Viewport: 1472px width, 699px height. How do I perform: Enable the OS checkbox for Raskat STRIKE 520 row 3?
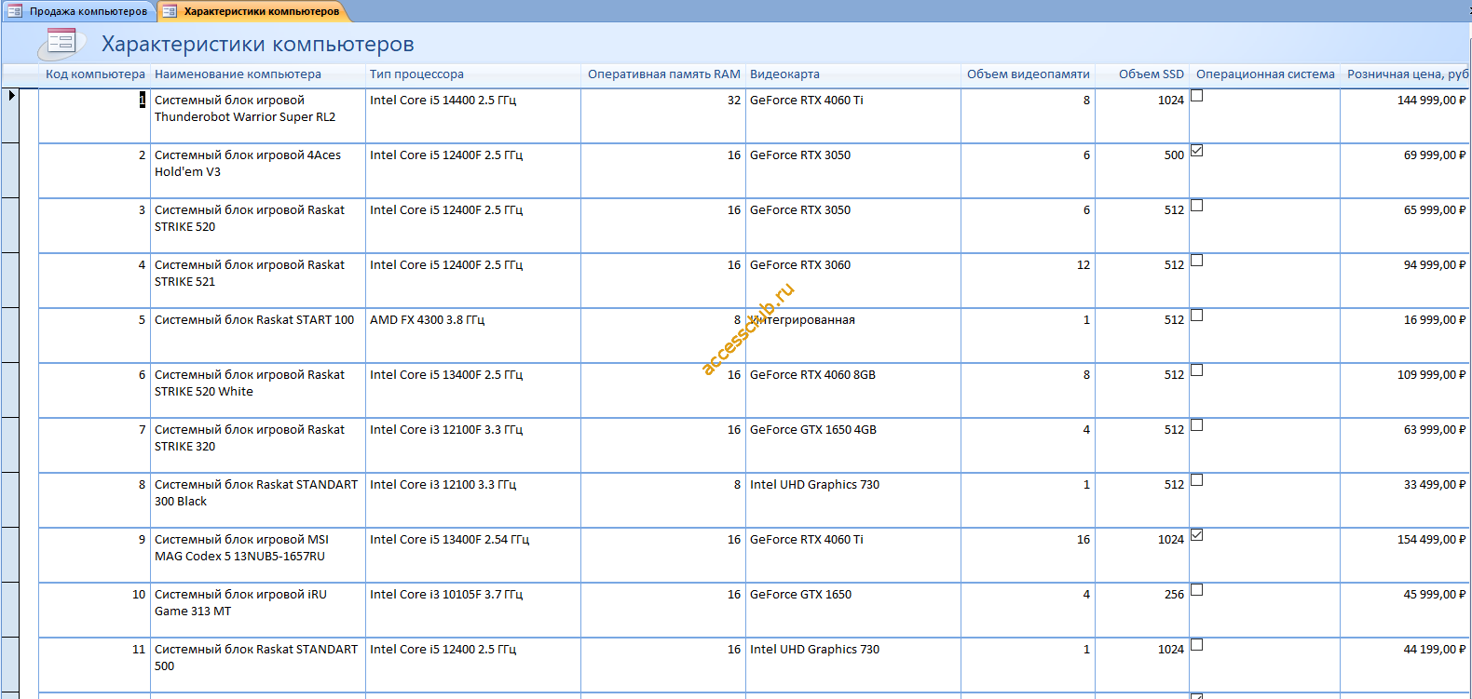[1197, 206]
